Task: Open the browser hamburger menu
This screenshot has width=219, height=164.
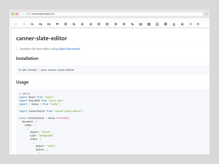Action: (206, 14)
